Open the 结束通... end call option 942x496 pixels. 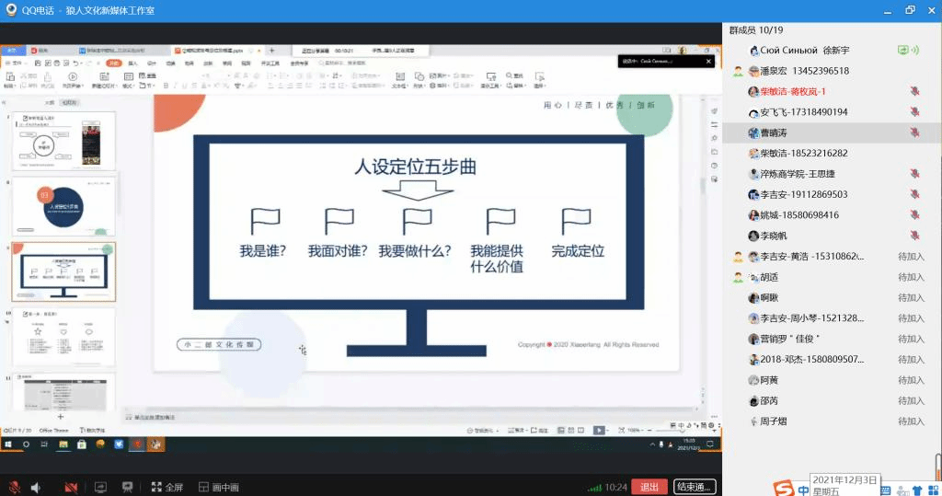[694, 487]
